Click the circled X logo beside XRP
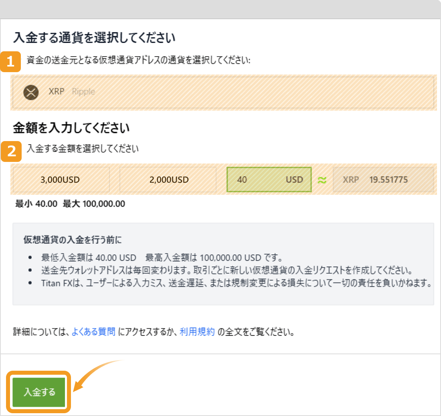Viewport: 441px width, 416px height. click(x=31, y=92)
